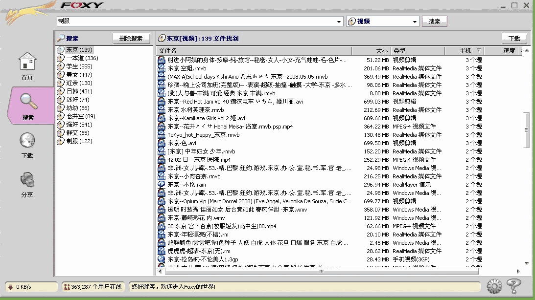The image size is (535, 300).
Task: Go to 下载 globe sidebar icon
Action: tap(27, 141)
